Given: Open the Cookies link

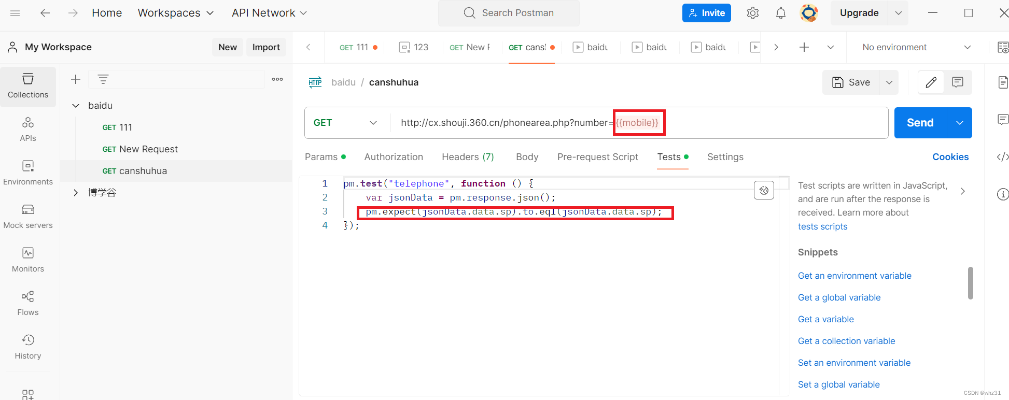Looking at the screenshot, I should coord(950,157).
